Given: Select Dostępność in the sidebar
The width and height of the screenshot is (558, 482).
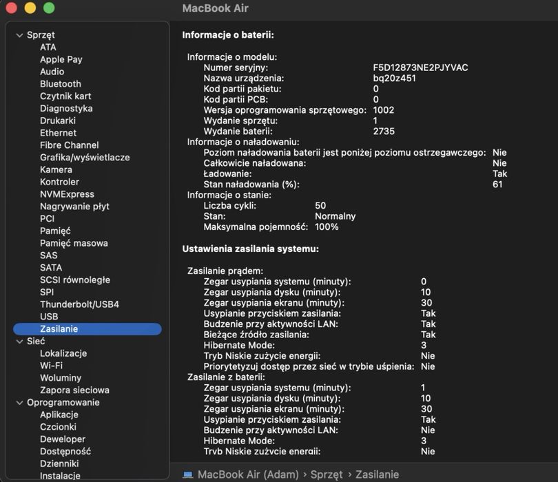Looking at the screenshot, I should [x=65, y=452].
